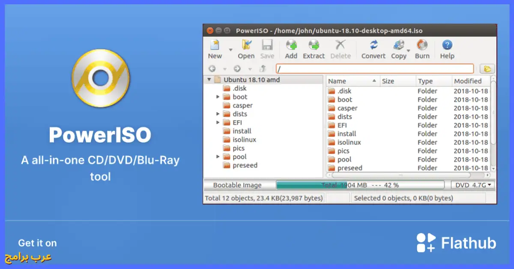This screenshot has width=514, height=269.
Task: Select the dists row in the file list
Action: [408, 117]
